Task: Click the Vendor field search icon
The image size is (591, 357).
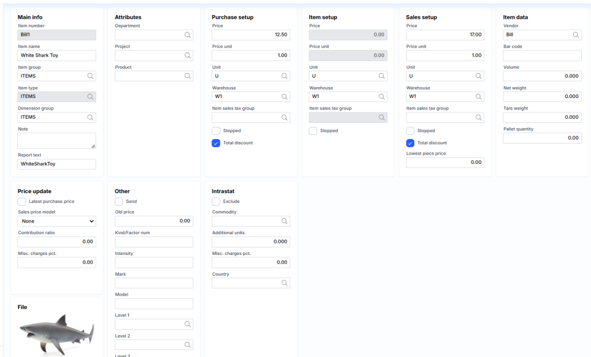Action: [575, 35]
